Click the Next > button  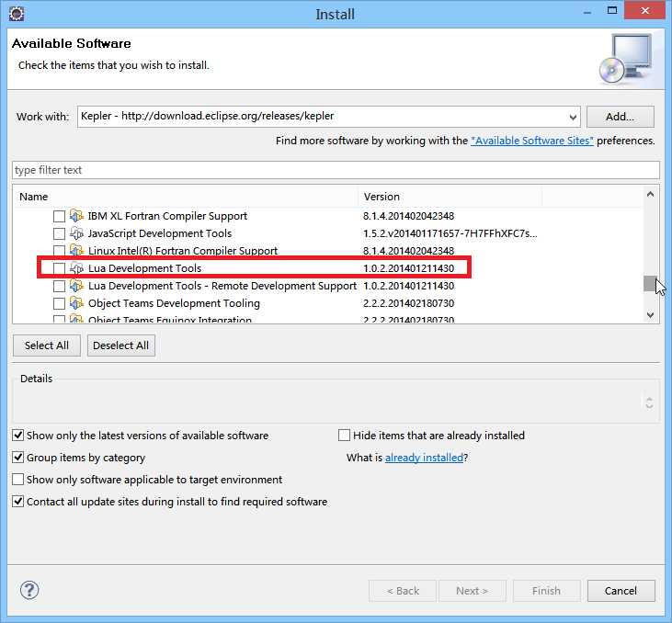(473, 591)
